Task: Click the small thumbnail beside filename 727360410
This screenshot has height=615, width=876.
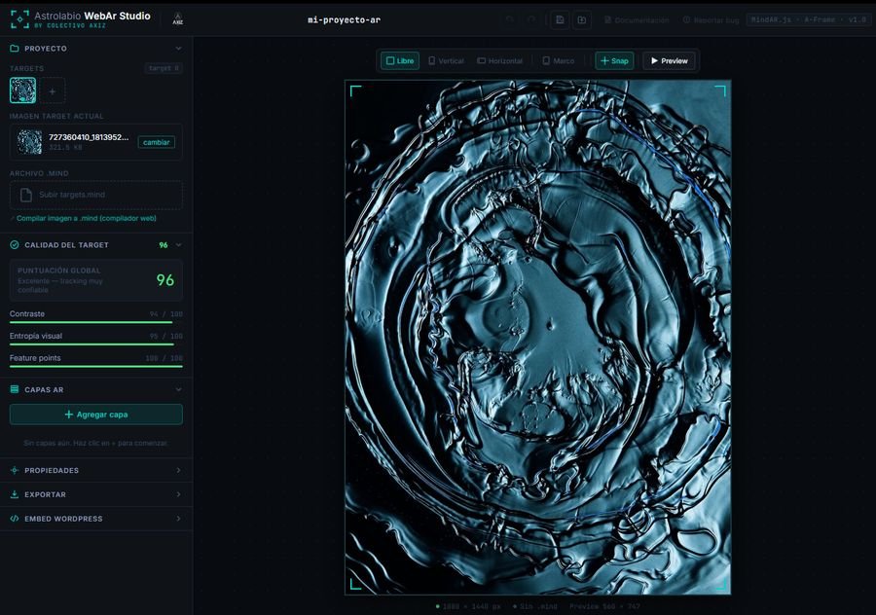Action: pos(29,142)
